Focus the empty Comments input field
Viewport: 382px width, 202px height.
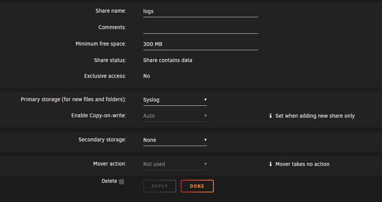(200, 28)
